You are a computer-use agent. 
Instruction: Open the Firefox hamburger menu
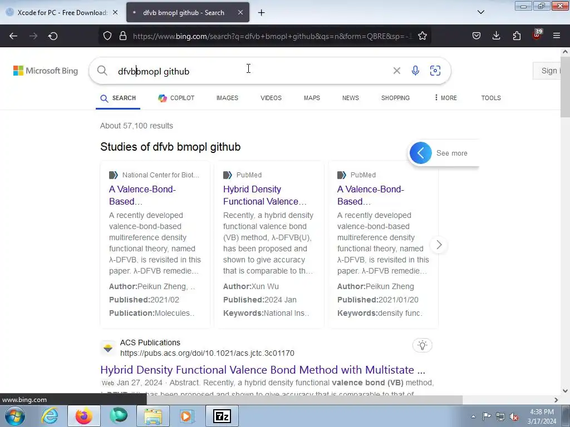557,36
